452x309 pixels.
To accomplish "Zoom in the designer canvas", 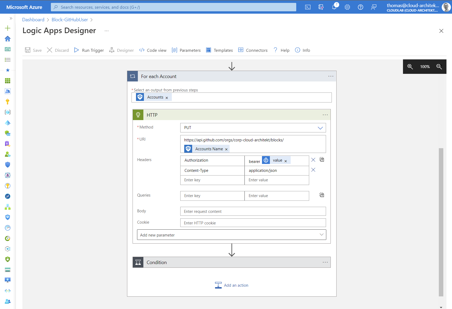I will click(410, 67).
